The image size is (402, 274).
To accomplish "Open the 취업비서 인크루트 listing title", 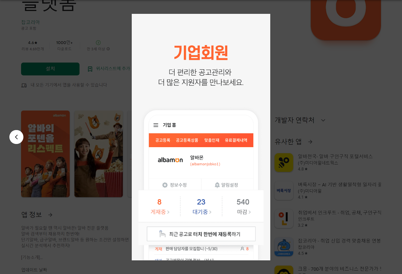I will pos(339,213).
